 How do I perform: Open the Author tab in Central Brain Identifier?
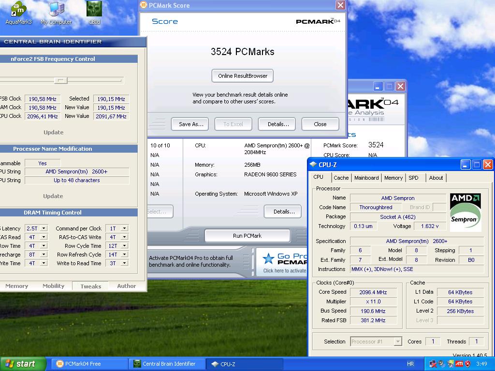pyautogui.click(x=126, y=286)
